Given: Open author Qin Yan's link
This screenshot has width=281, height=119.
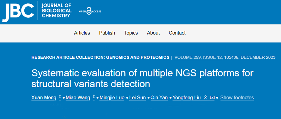Looking at the screenshot, I should pyautogui.click(x=159, y=98).
